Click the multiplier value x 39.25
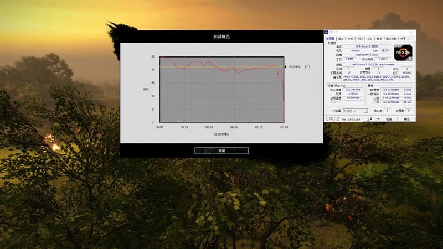 (x=353, y=94)
